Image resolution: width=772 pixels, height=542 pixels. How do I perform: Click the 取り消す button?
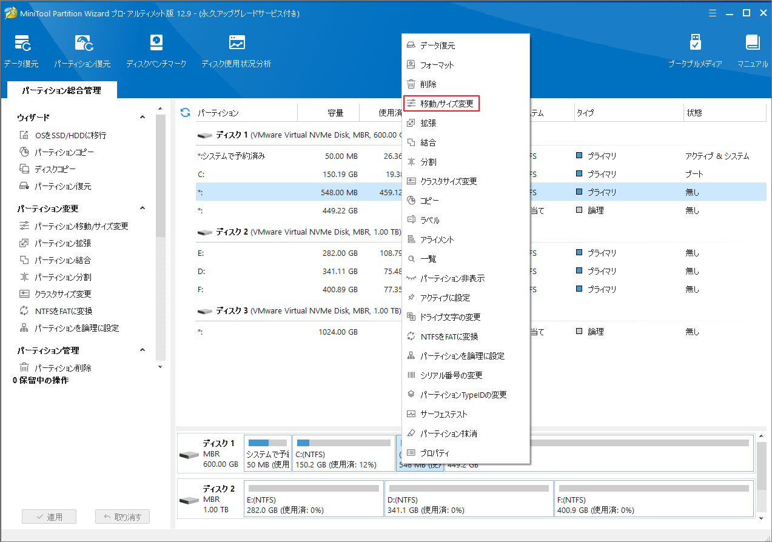tap(123, 517)
